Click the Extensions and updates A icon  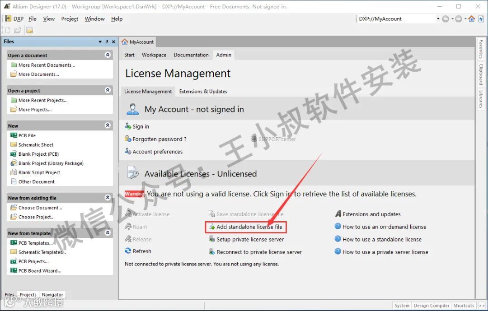(x=338, y=214)
